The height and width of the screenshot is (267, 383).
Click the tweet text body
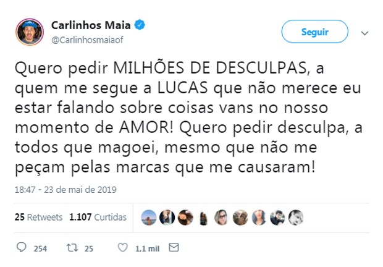pyautogui.click(x=185, y=117)
